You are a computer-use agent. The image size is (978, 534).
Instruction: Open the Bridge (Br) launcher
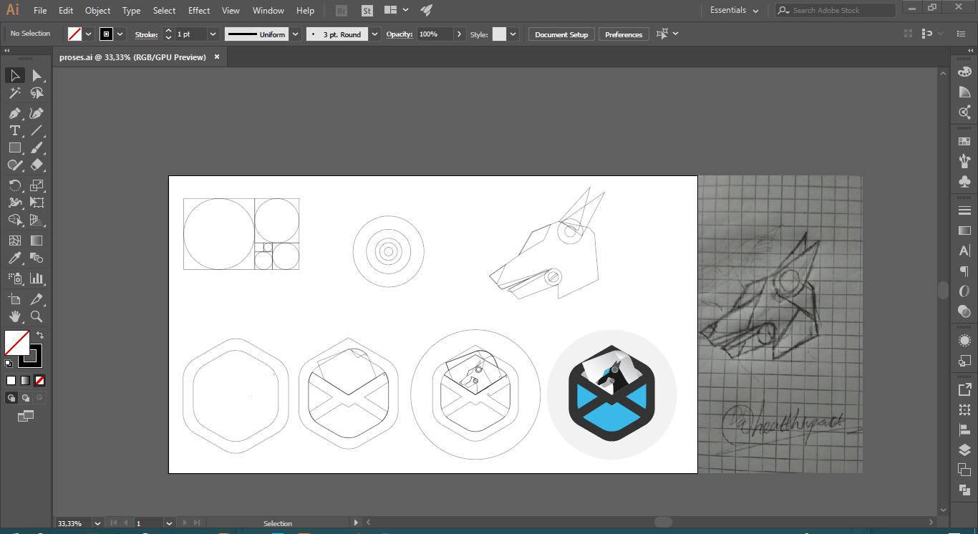342,11
